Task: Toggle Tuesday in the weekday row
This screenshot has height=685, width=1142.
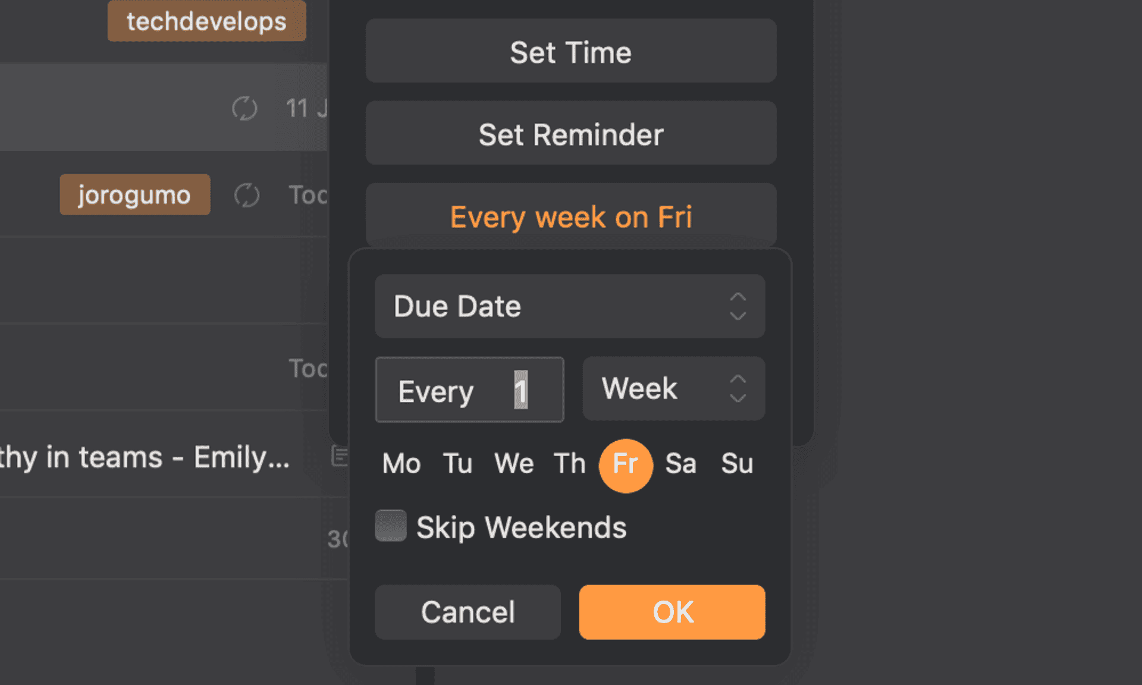Action: point(457,464)
